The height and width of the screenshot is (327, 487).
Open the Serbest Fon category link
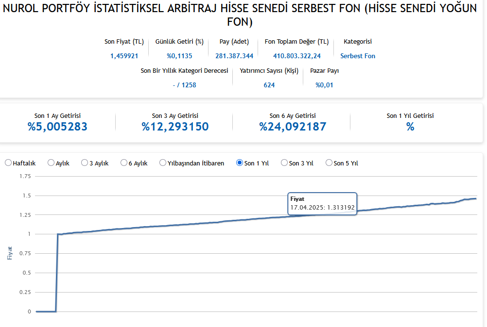click(357, 56)
